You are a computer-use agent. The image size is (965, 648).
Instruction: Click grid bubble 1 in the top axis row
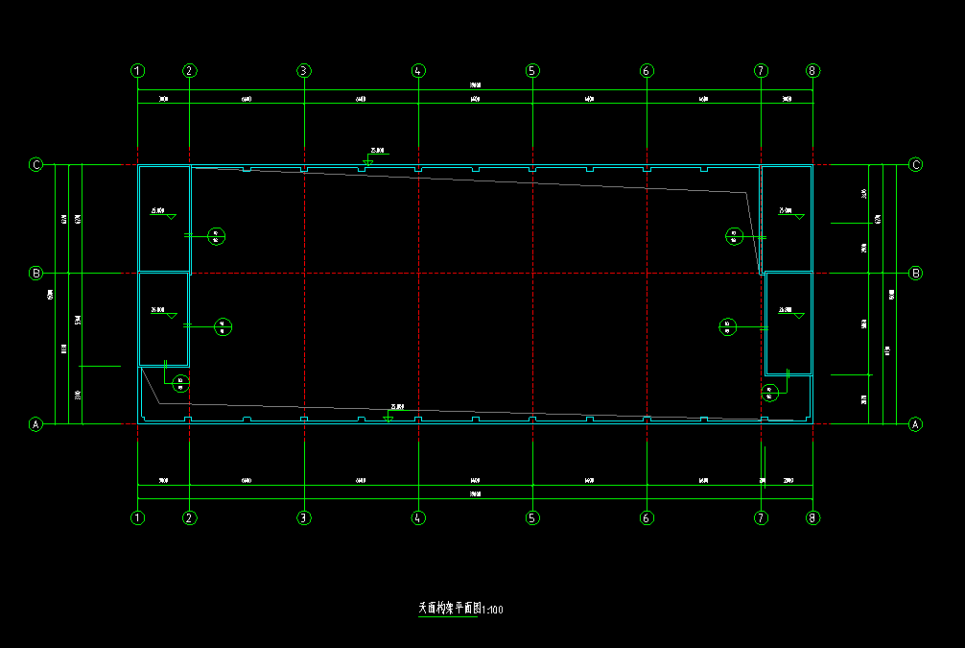click(138, 71)
